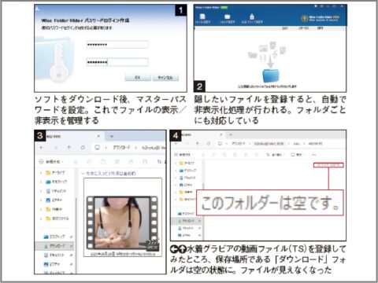Screen dimensions: 378x283
Task: Confirm the master password with the OK button
Action: click(138, 77)
